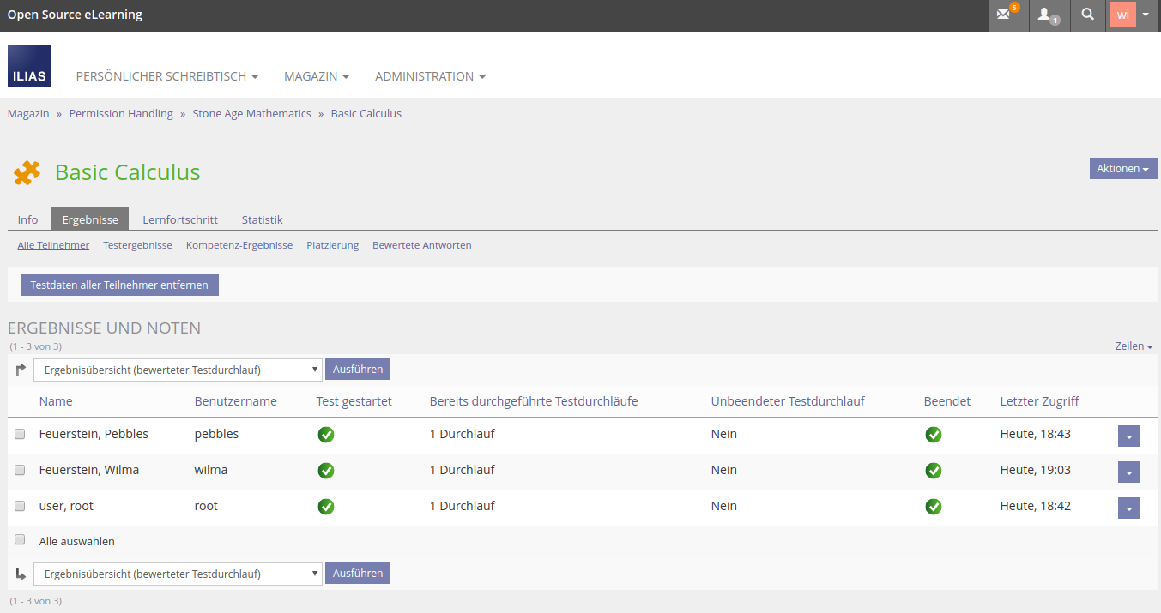Sort by the Letzter Zugriff column header

coord(1039,401)
